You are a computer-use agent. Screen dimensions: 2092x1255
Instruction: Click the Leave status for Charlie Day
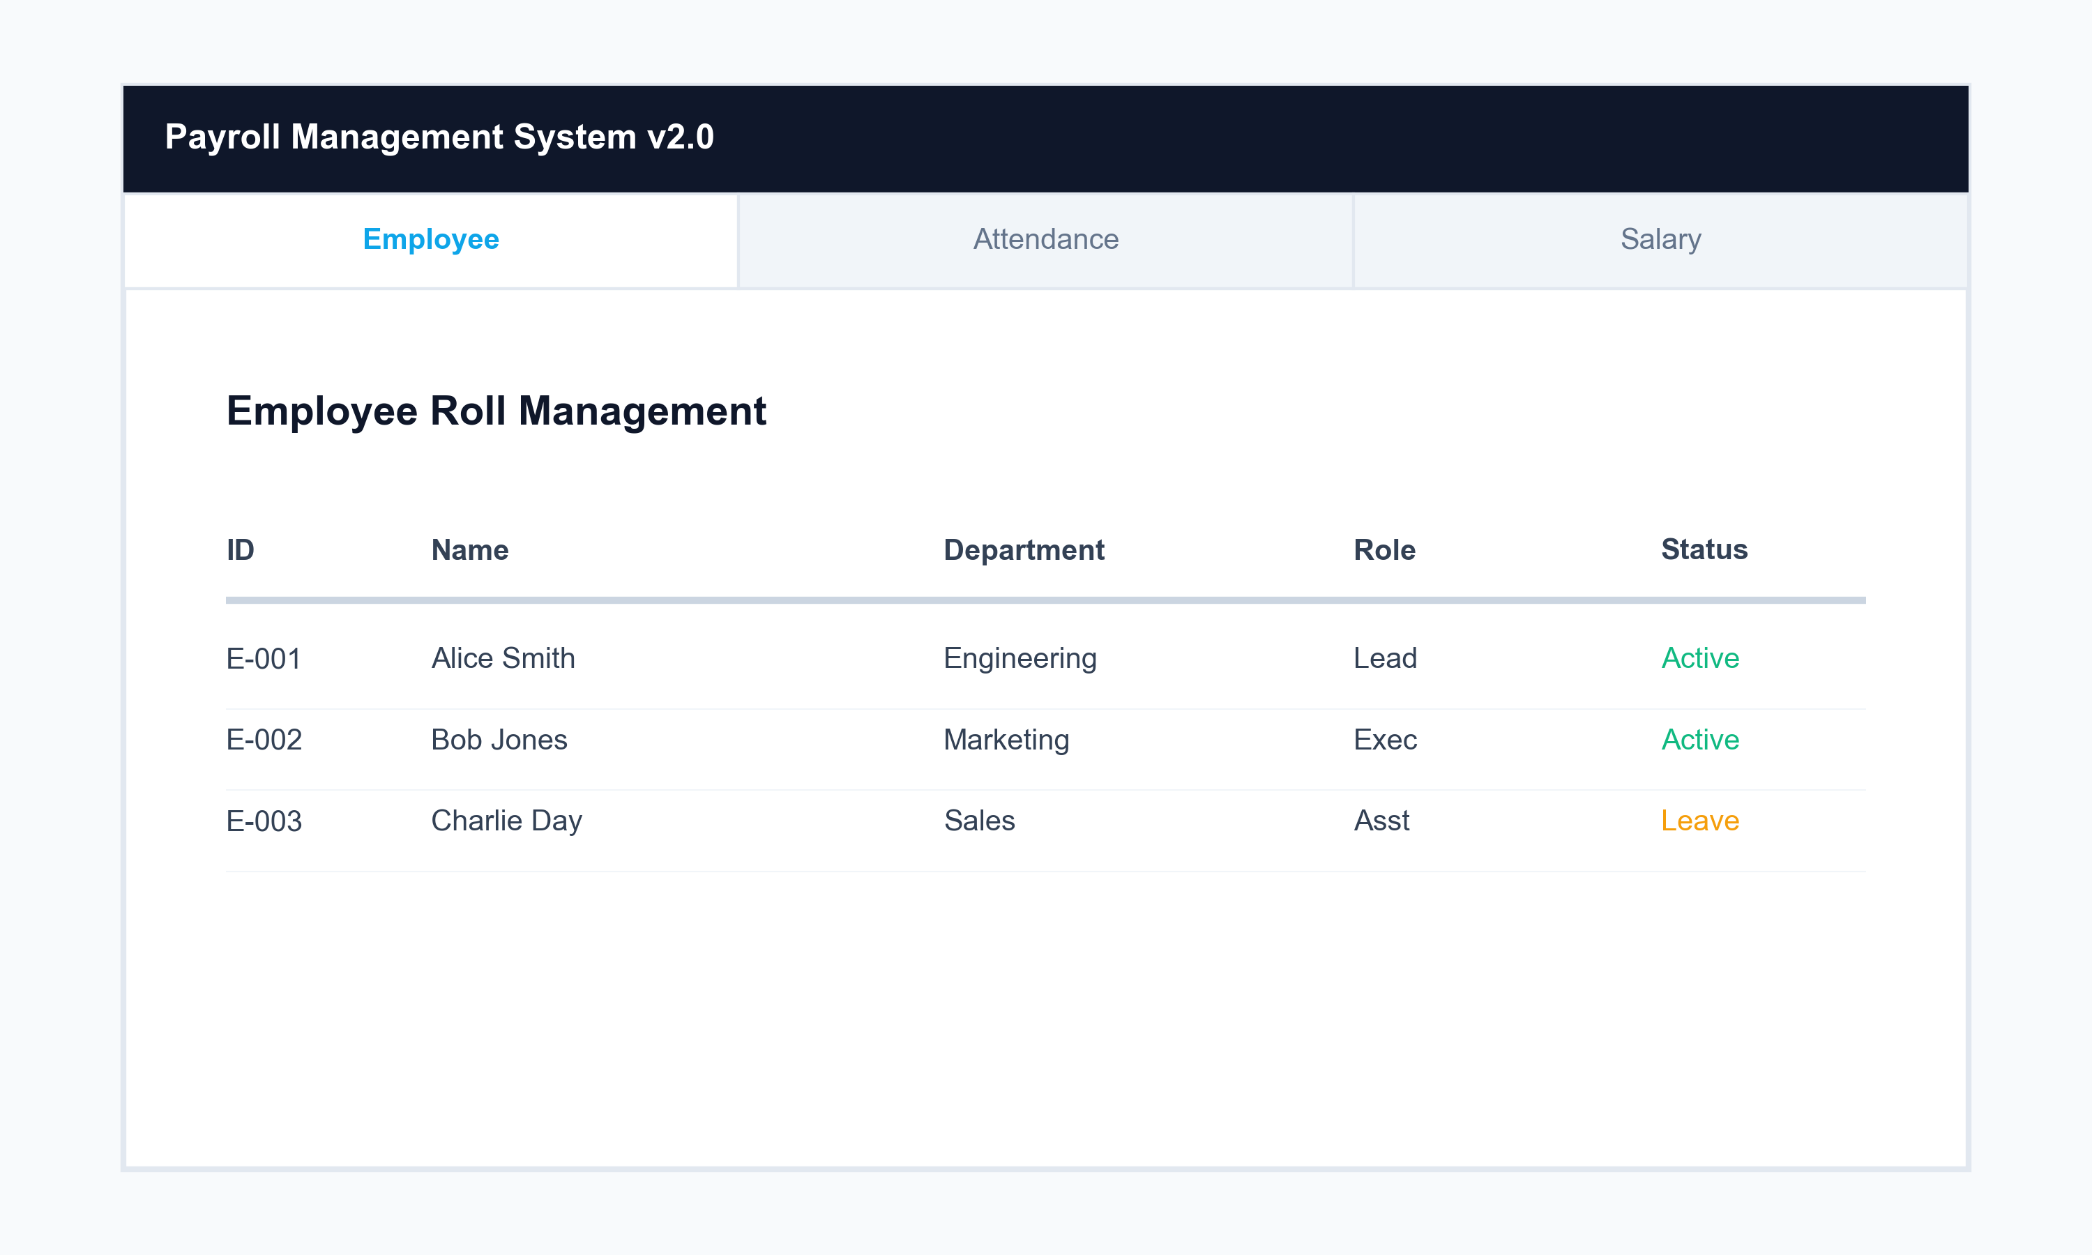tap(1697, 819)
